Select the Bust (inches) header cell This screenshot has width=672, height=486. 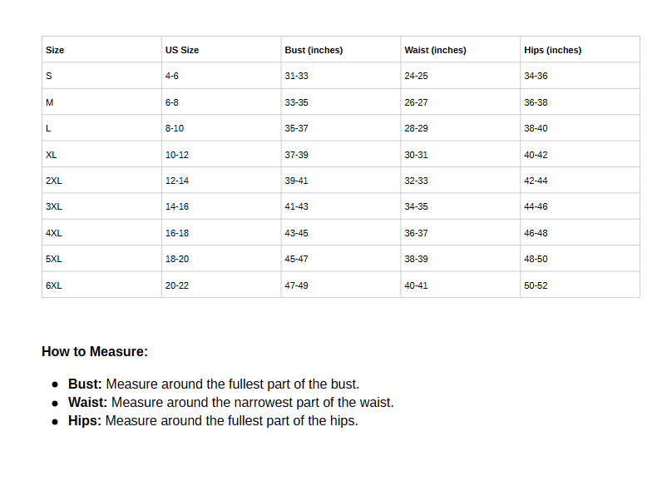tap(341, 50)
